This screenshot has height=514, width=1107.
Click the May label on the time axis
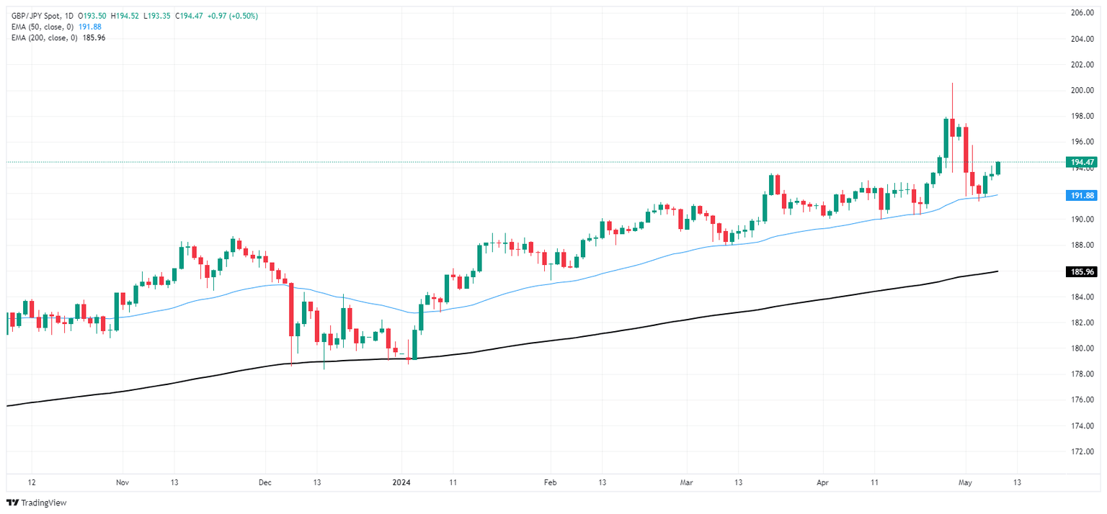click(x=964, y=482)
